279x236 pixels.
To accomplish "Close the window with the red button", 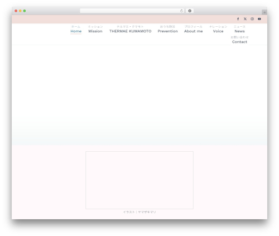I will [16, 11].
